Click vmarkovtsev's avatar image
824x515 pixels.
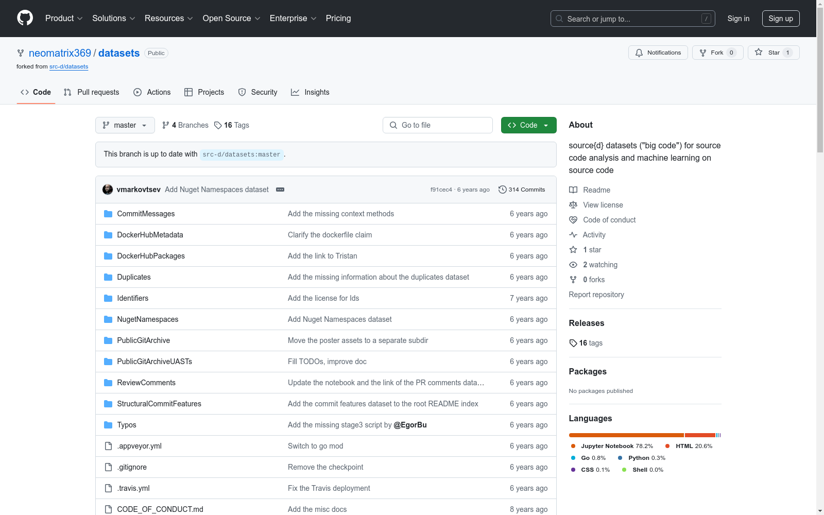(108, 190)
